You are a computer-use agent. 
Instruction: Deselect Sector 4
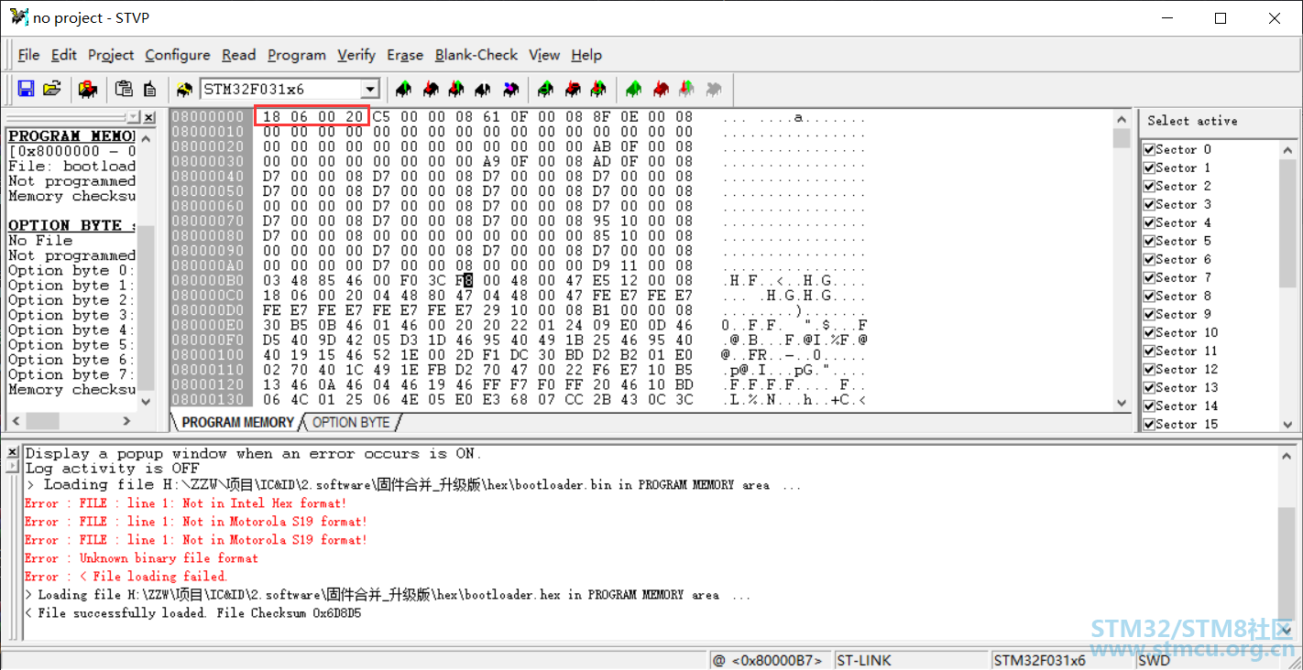point(1149,222)
